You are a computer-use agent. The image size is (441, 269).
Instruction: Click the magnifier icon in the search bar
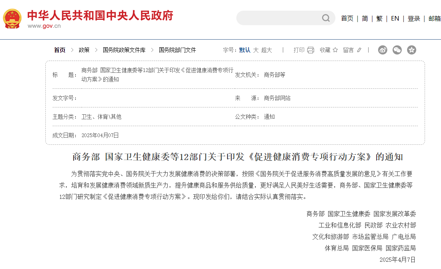coord(326,18)
